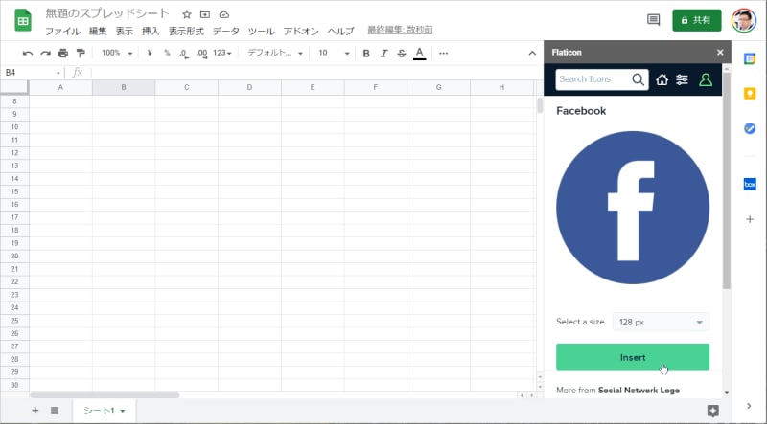Select the Paint format roller tool
Viewport: 767px width, 424px height.
pos(81,53)
